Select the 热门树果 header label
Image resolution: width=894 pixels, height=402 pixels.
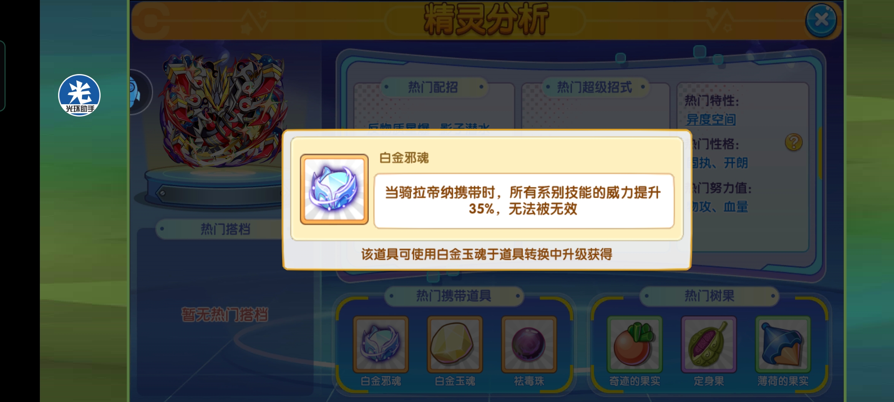(709, 296)
